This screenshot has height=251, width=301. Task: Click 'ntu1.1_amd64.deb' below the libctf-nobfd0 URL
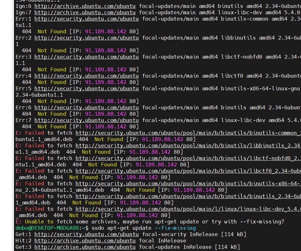coord(41,165)
